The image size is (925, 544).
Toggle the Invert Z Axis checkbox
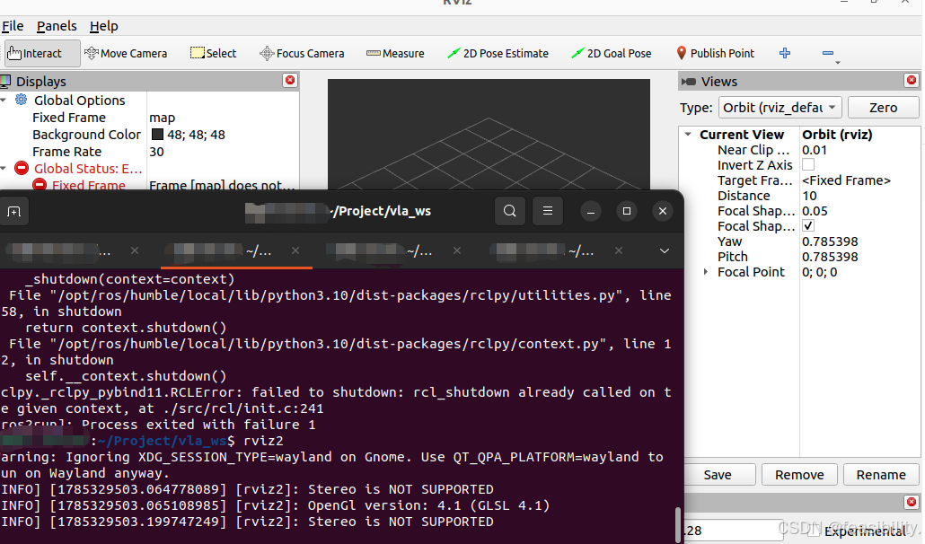pyautogui.click(x=808, y=165)
